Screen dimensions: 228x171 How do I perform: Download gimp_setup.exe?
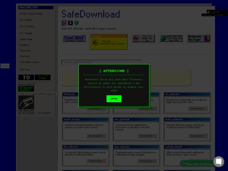coord(147,161)
